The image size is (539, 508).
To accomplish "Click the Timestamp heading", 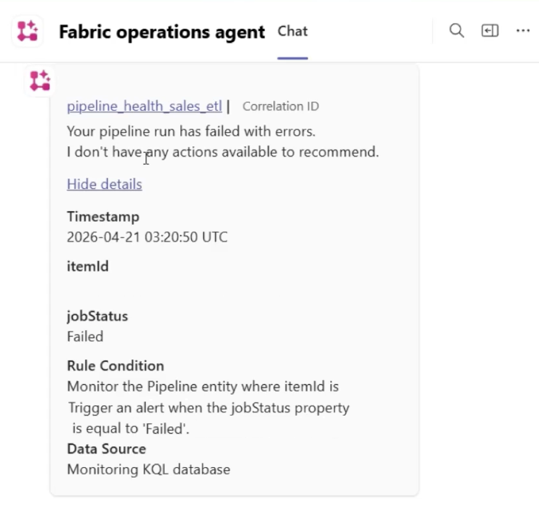I will tap(103, 217).
